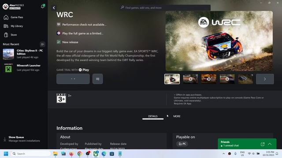
Task: Click the PC platform badge
Action: pyautogui.click(x=182, y=144)
